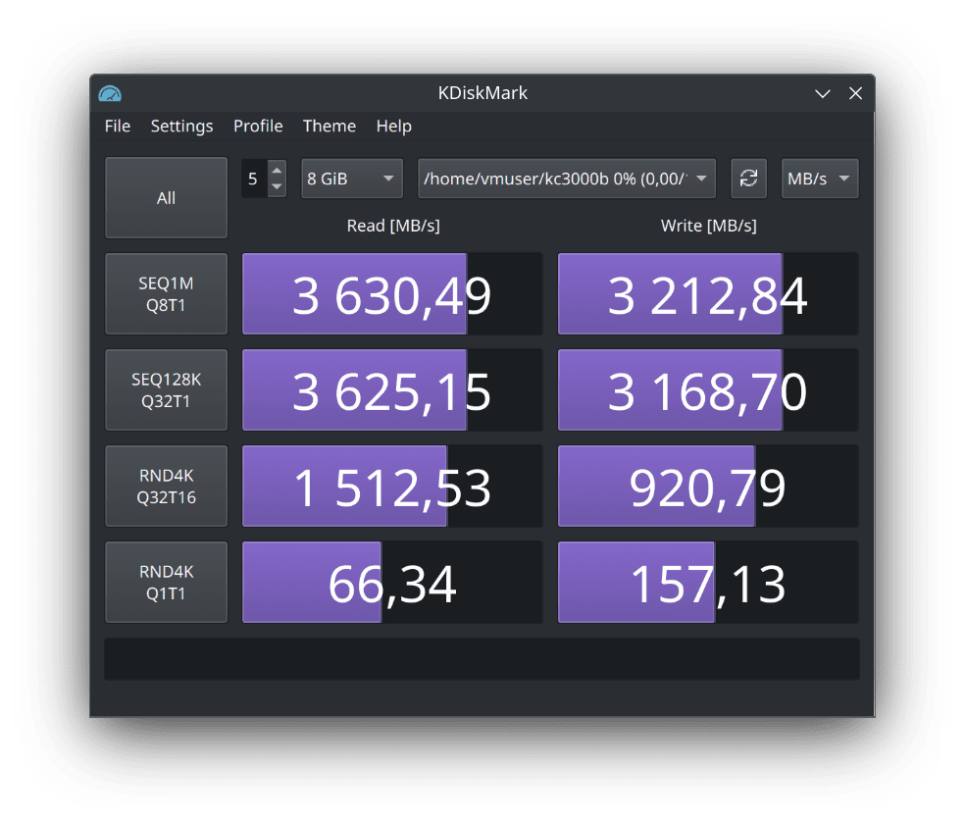Click the RND4K Q32T16 read result 1 512,53
This screenshot has width=965, height=823.
click(392, 487)
